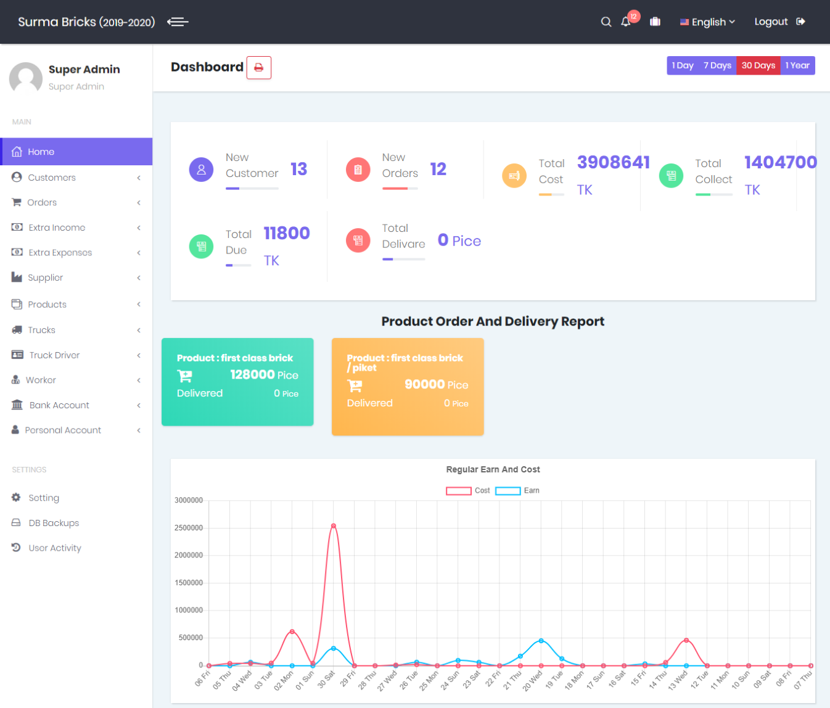Viewport: 830px width, 708px height.
Task: Click the New Customer purple user icon
Action: click(x=201, y=170)
